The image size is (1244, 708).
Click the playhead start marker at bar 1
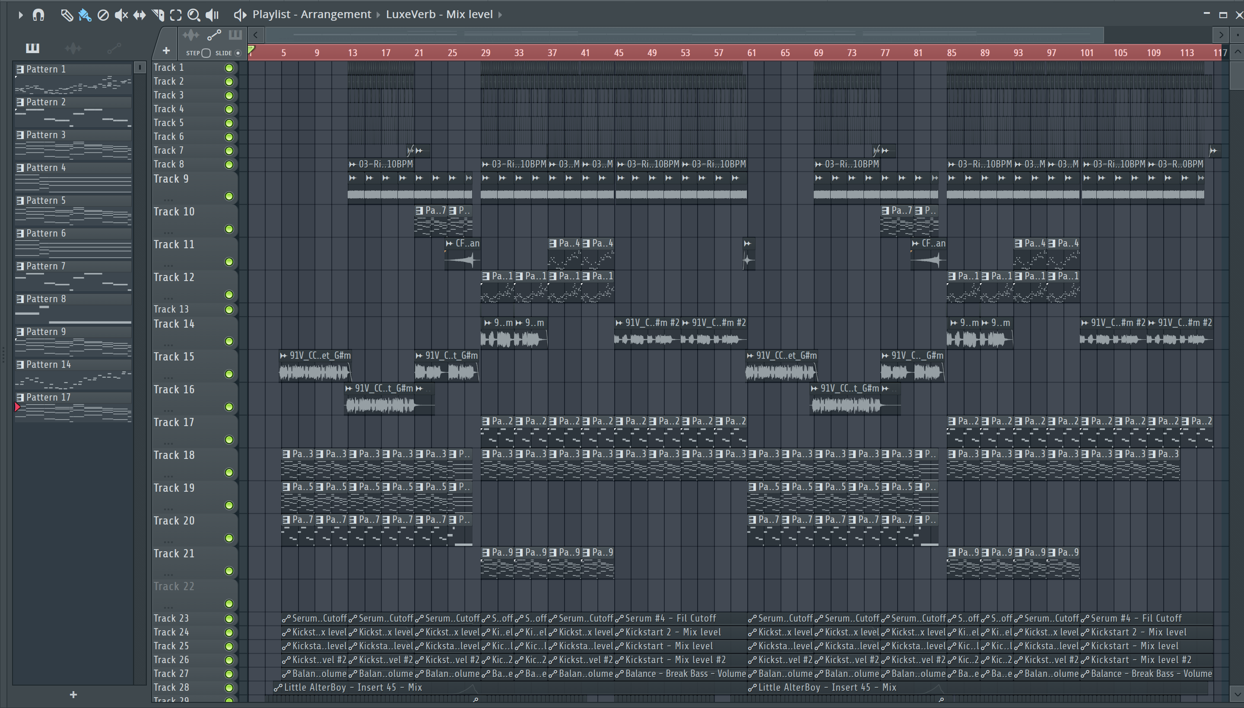(251, 49)
